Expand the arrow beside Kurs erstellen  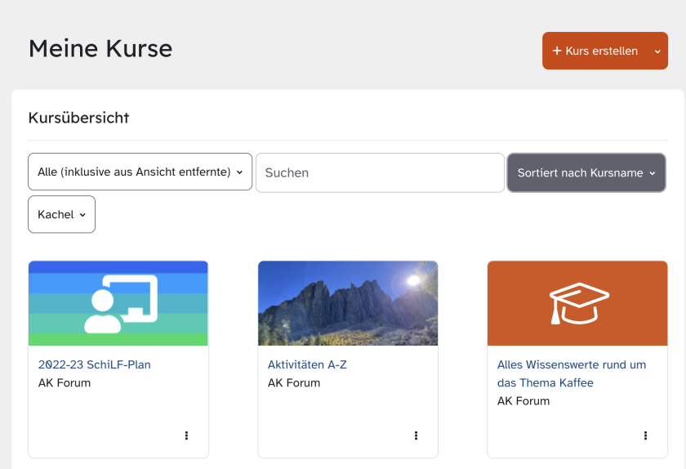click(x=657, y=51)
